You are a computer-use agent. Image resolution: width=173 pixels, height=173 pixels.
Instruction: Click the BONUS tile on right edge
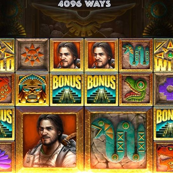pos(163,123)
